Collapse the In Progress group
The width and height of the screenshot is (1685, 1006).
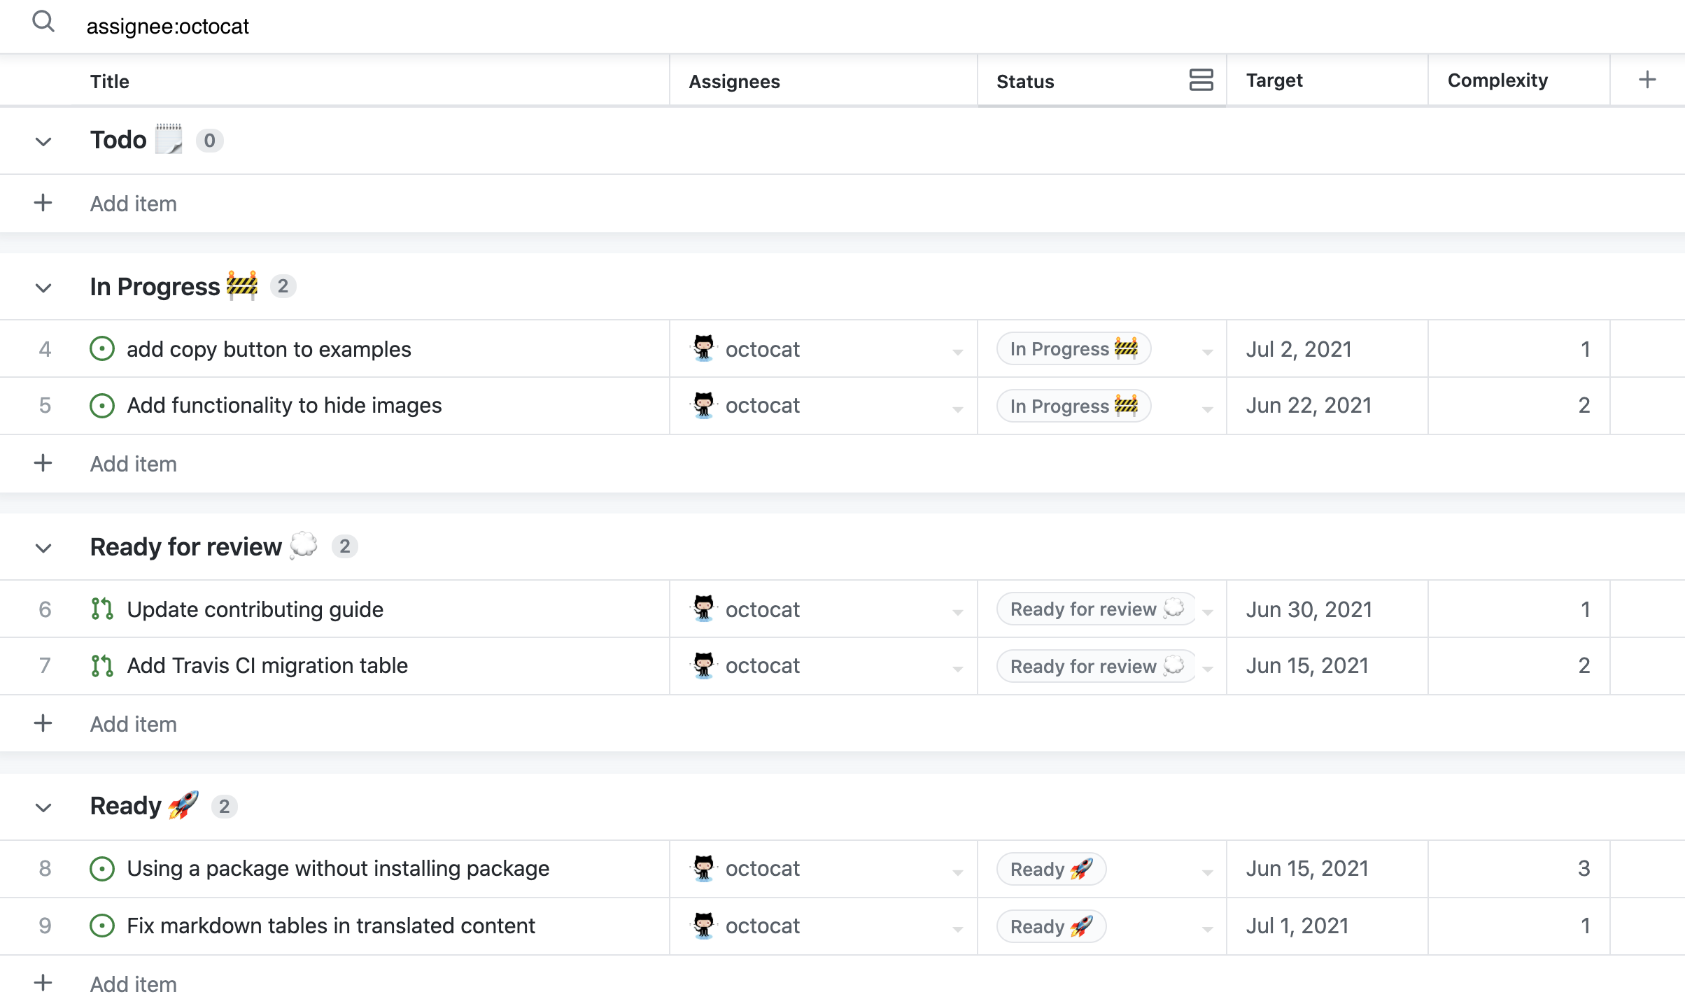[43, 288]
